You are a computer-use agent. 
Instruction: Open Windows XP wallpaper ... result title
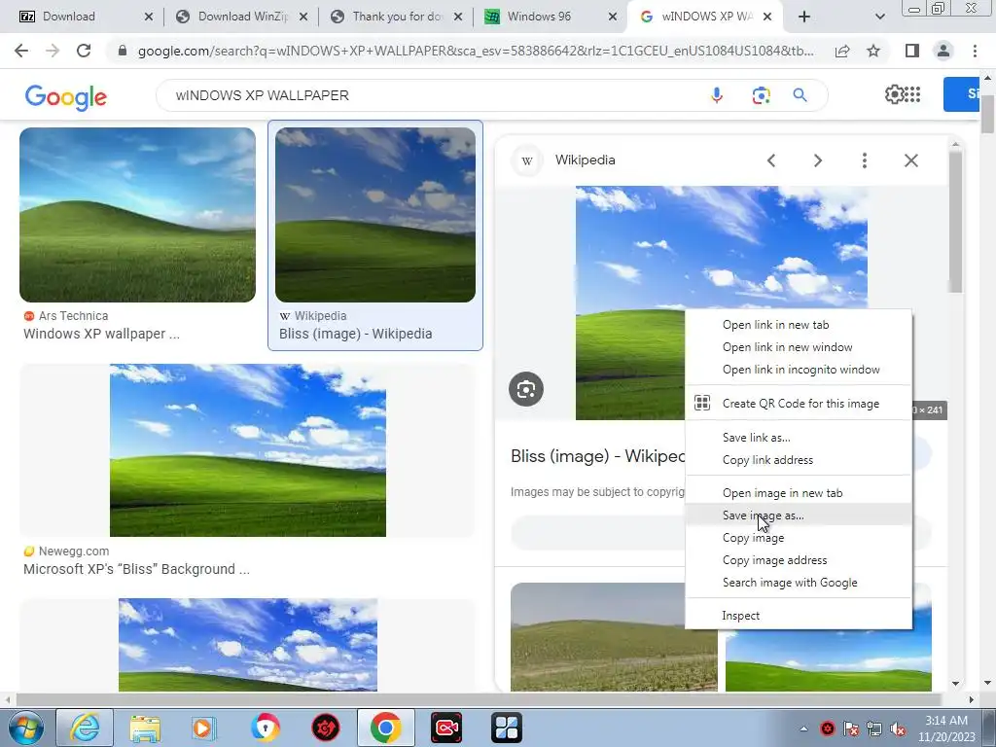(x=101, y=334)
